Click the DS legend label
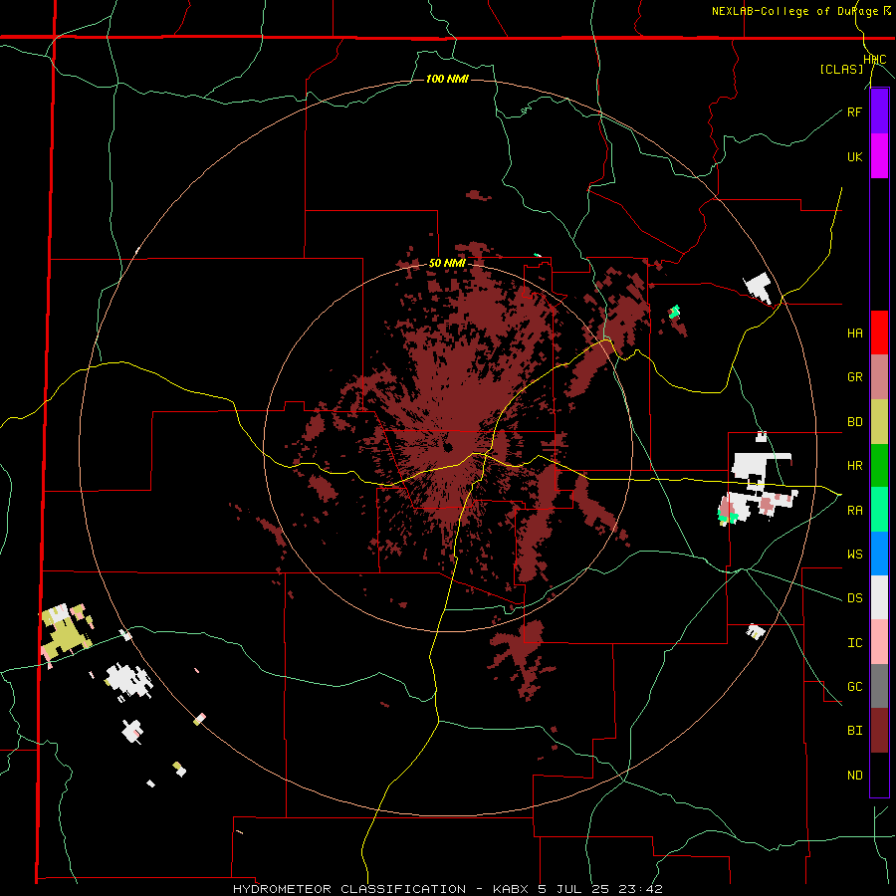The image size is (896, 896). [x=854, y=597]
